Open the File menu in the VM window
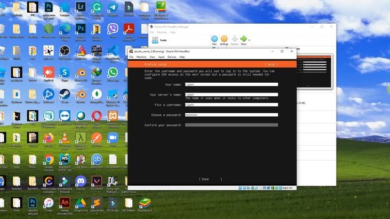390x219 pixels. tap(131, 57)
